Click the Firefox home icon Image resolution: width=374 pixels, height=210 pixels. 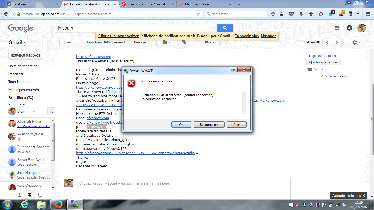[x=311, y=14]
